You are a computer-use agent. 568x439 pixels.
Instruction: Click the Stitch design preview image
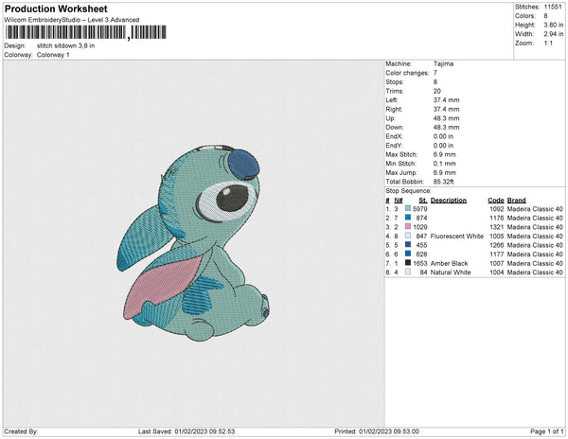[x=193, y=243]
